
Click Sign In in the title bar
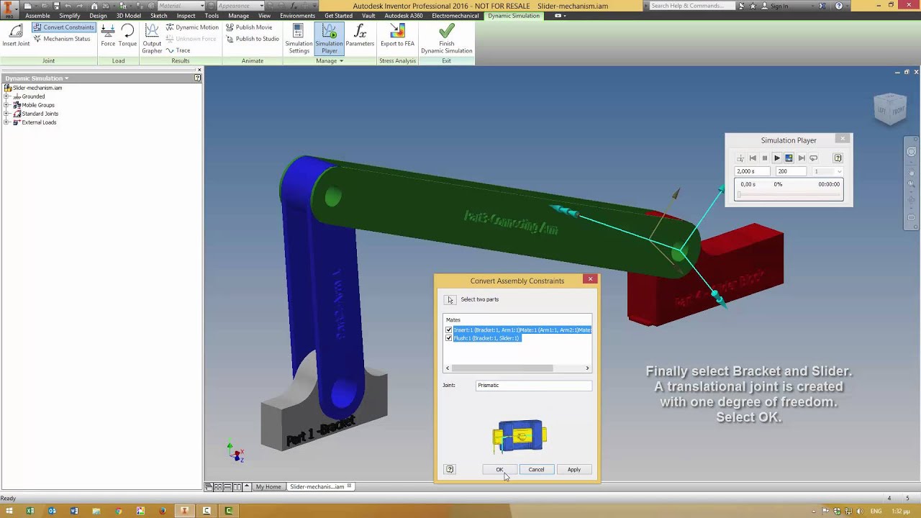(x=779, y=6)
